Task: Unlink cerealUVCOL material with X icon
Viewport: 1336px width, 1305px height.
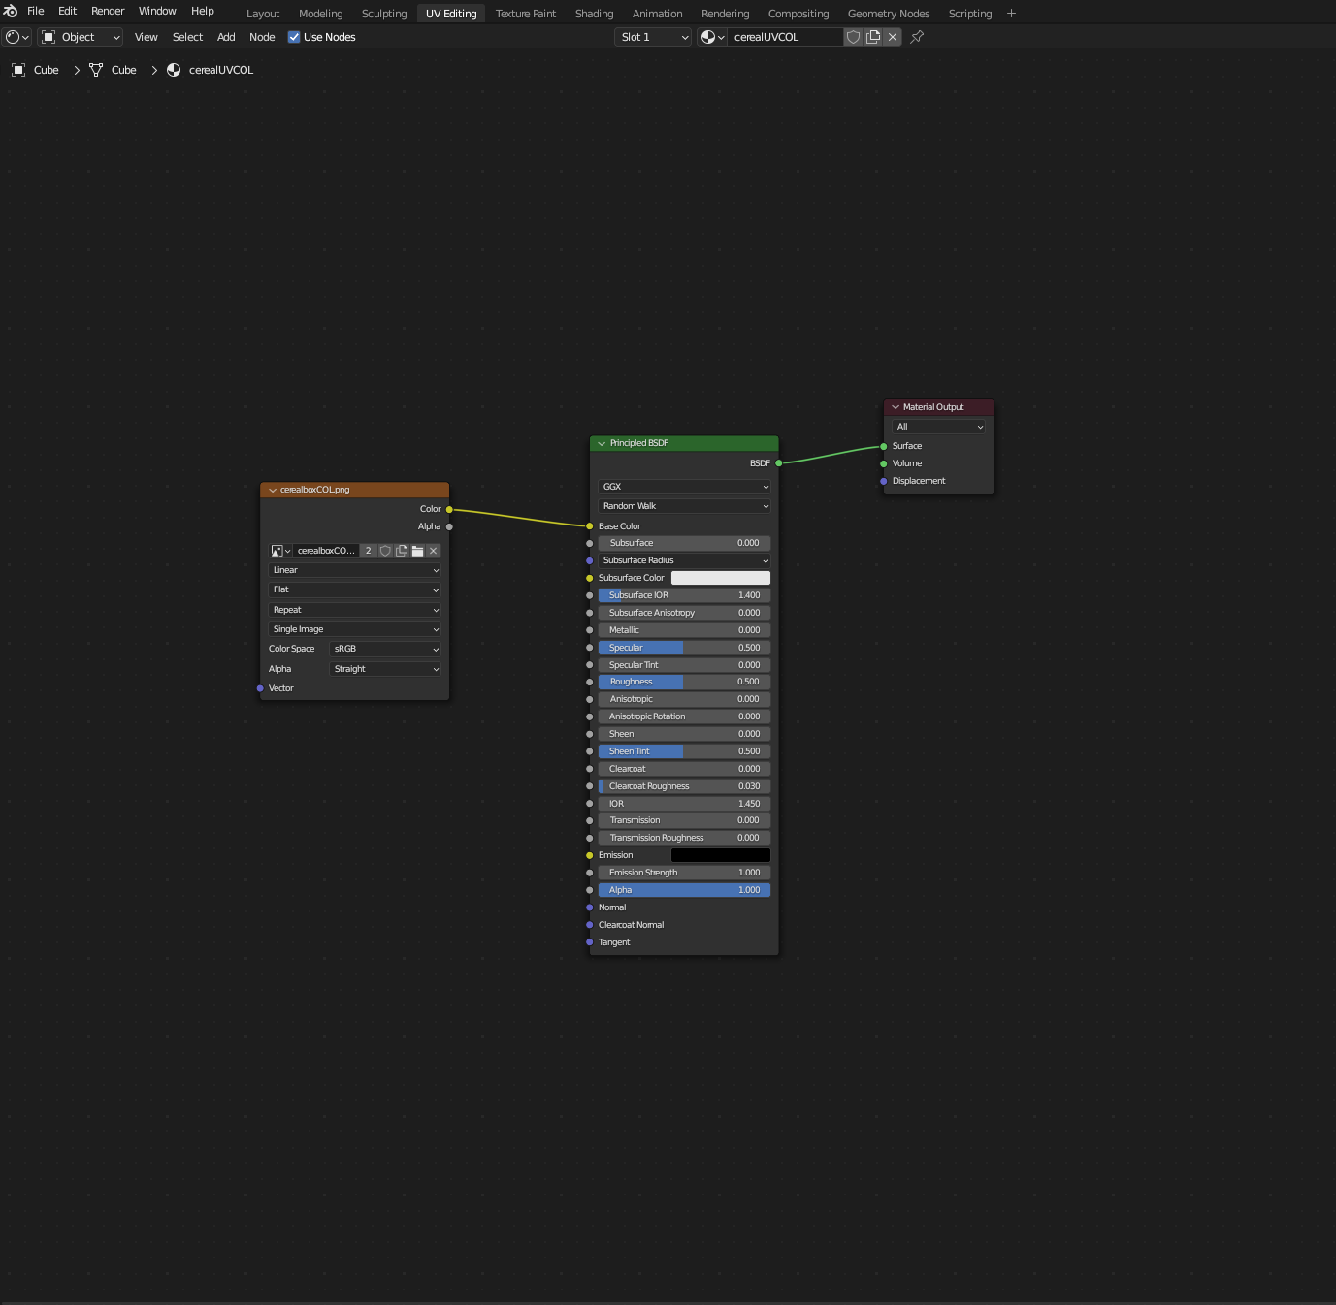Action: pos(893,37)
